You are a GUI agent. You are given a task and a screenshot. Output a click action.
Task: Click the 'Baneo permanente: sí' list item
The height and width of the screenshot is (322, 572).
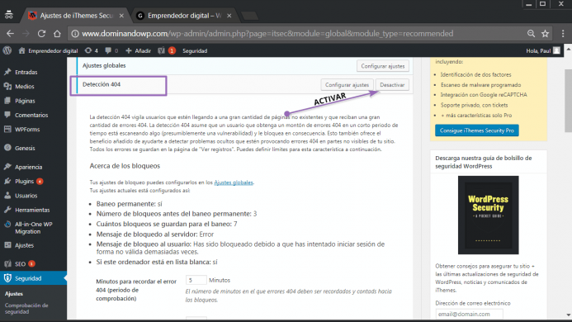coord(129,204)
